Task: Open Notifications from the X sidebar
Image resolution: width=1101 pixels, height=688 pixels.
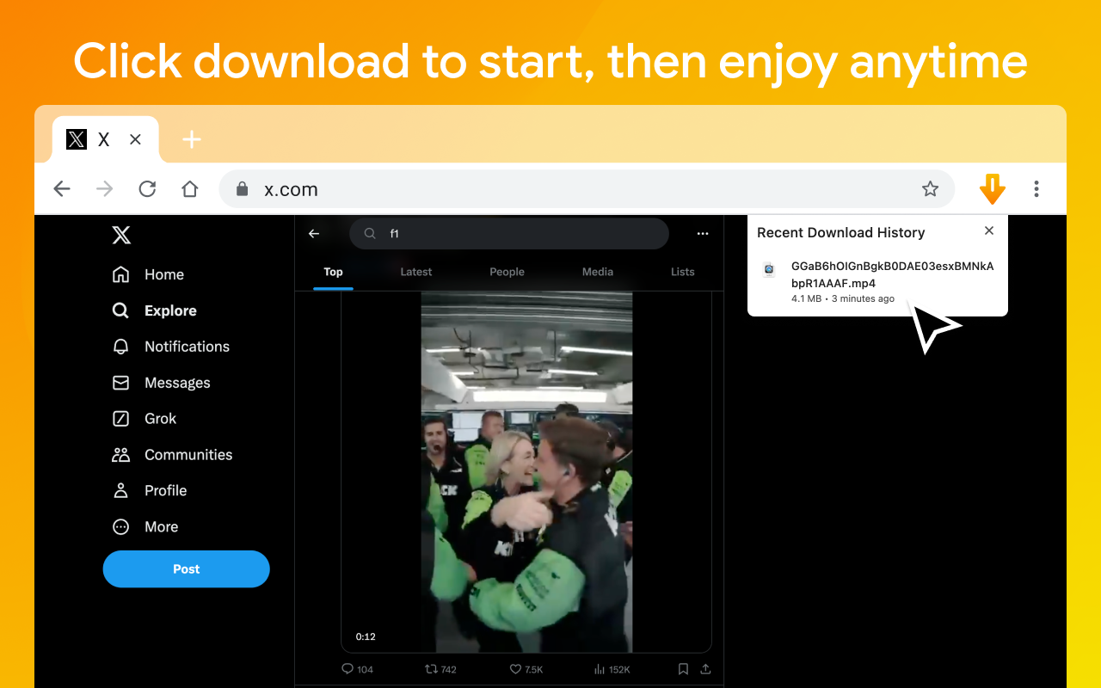Action: pos(187,347)
